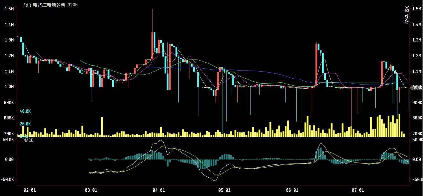Click the -50.0K label on left MACD axis
This screenshot has width=423, height=196.
[x=8, y=180]
